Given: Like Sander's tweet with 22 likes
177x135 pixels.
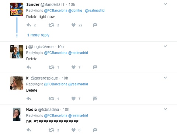Looking at the screenshot, I should (73, 25).
